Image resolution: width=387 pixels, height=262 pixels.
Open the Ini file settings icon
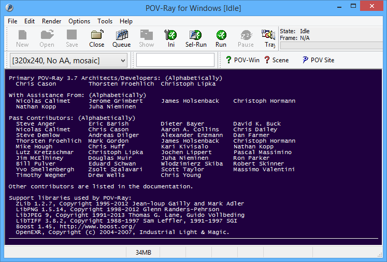171,38
